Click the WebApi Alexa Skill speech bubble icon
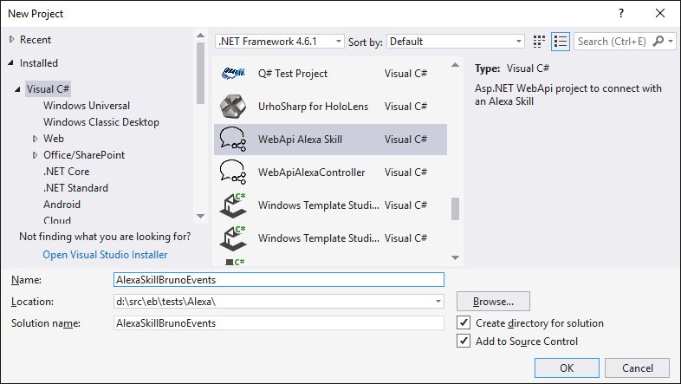 (231, 140)
